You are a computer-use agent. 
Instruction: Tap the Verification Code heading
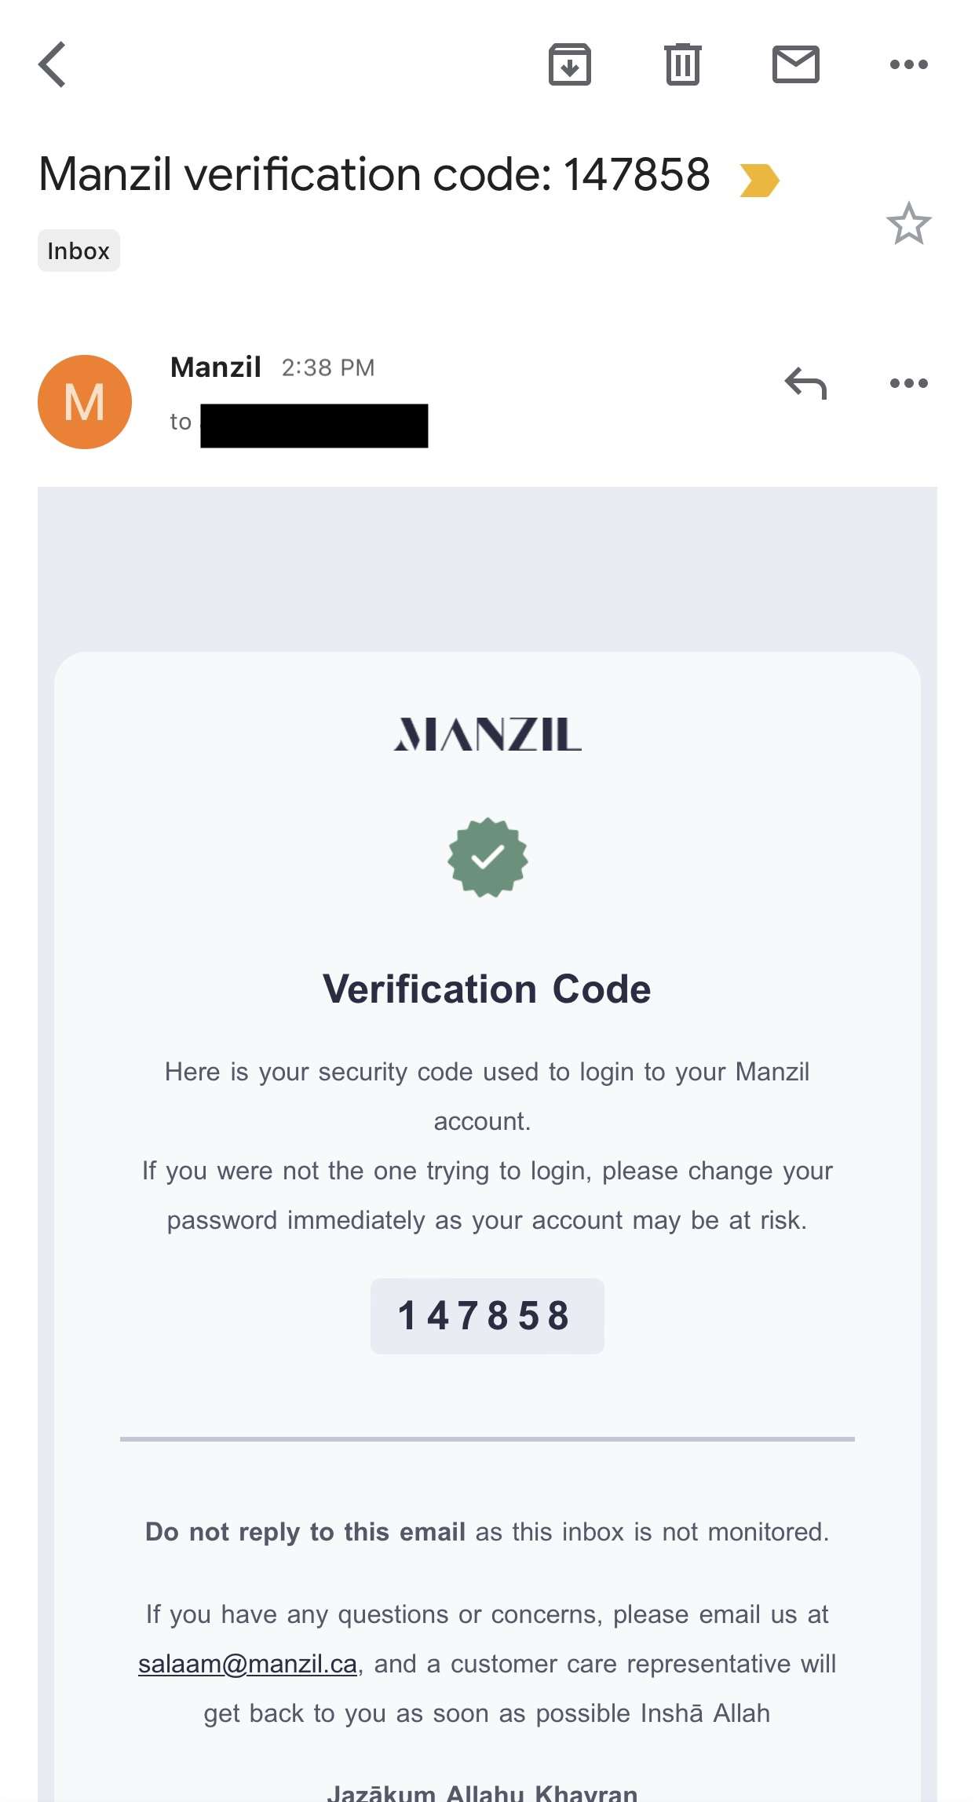[x=487, y=989]
